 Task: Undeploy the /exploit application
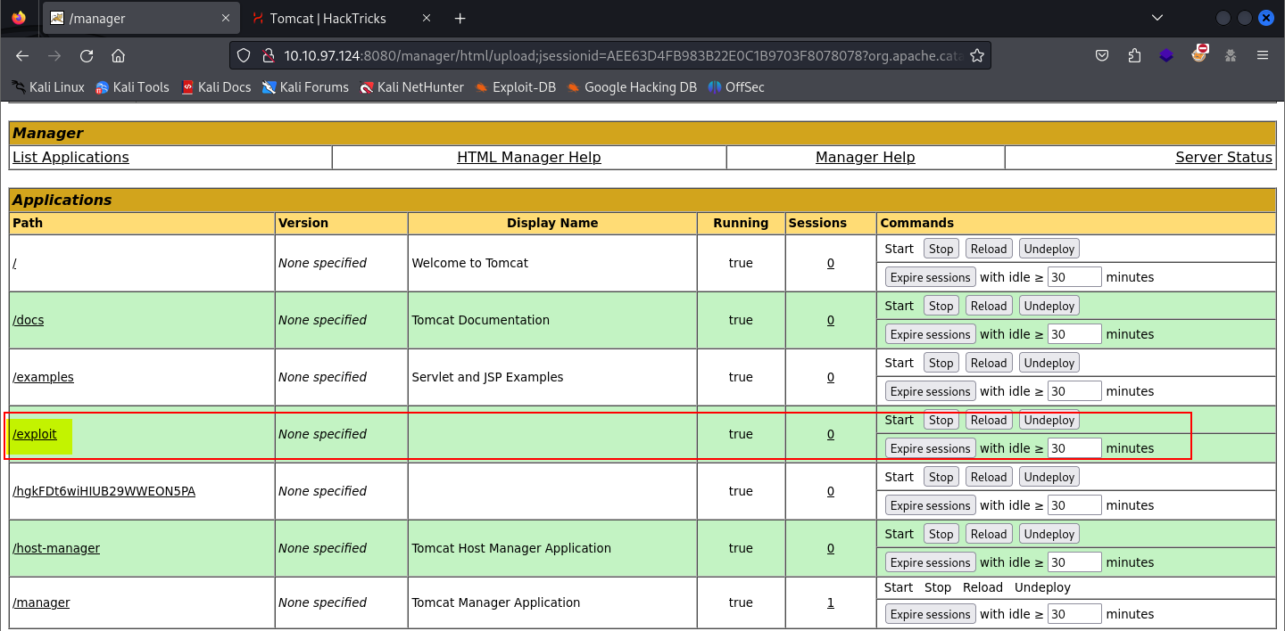(x=1049, y=420)
